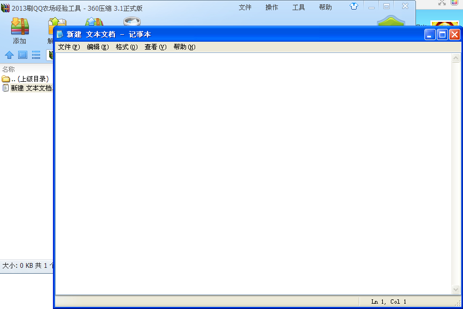Open Notepad 文件(F) menu
This screenshot has width=463, height=309.
pos(69,47)
